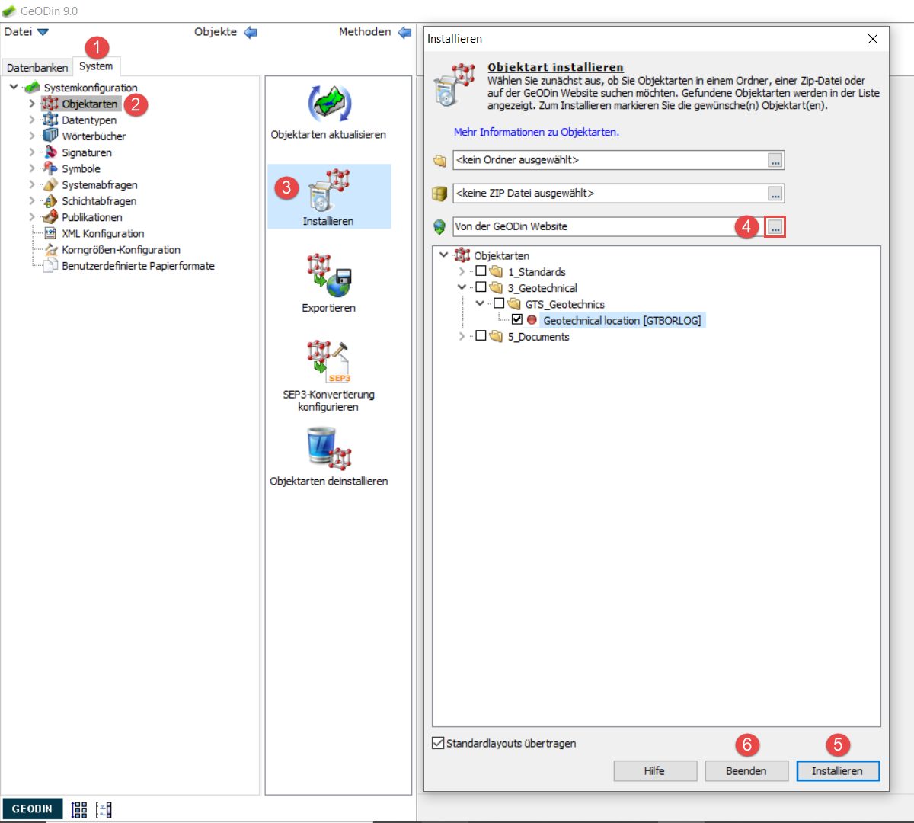Select Geotechnical location [GTBORLOG] entry

pyautogui.click(x=622, y=320)
